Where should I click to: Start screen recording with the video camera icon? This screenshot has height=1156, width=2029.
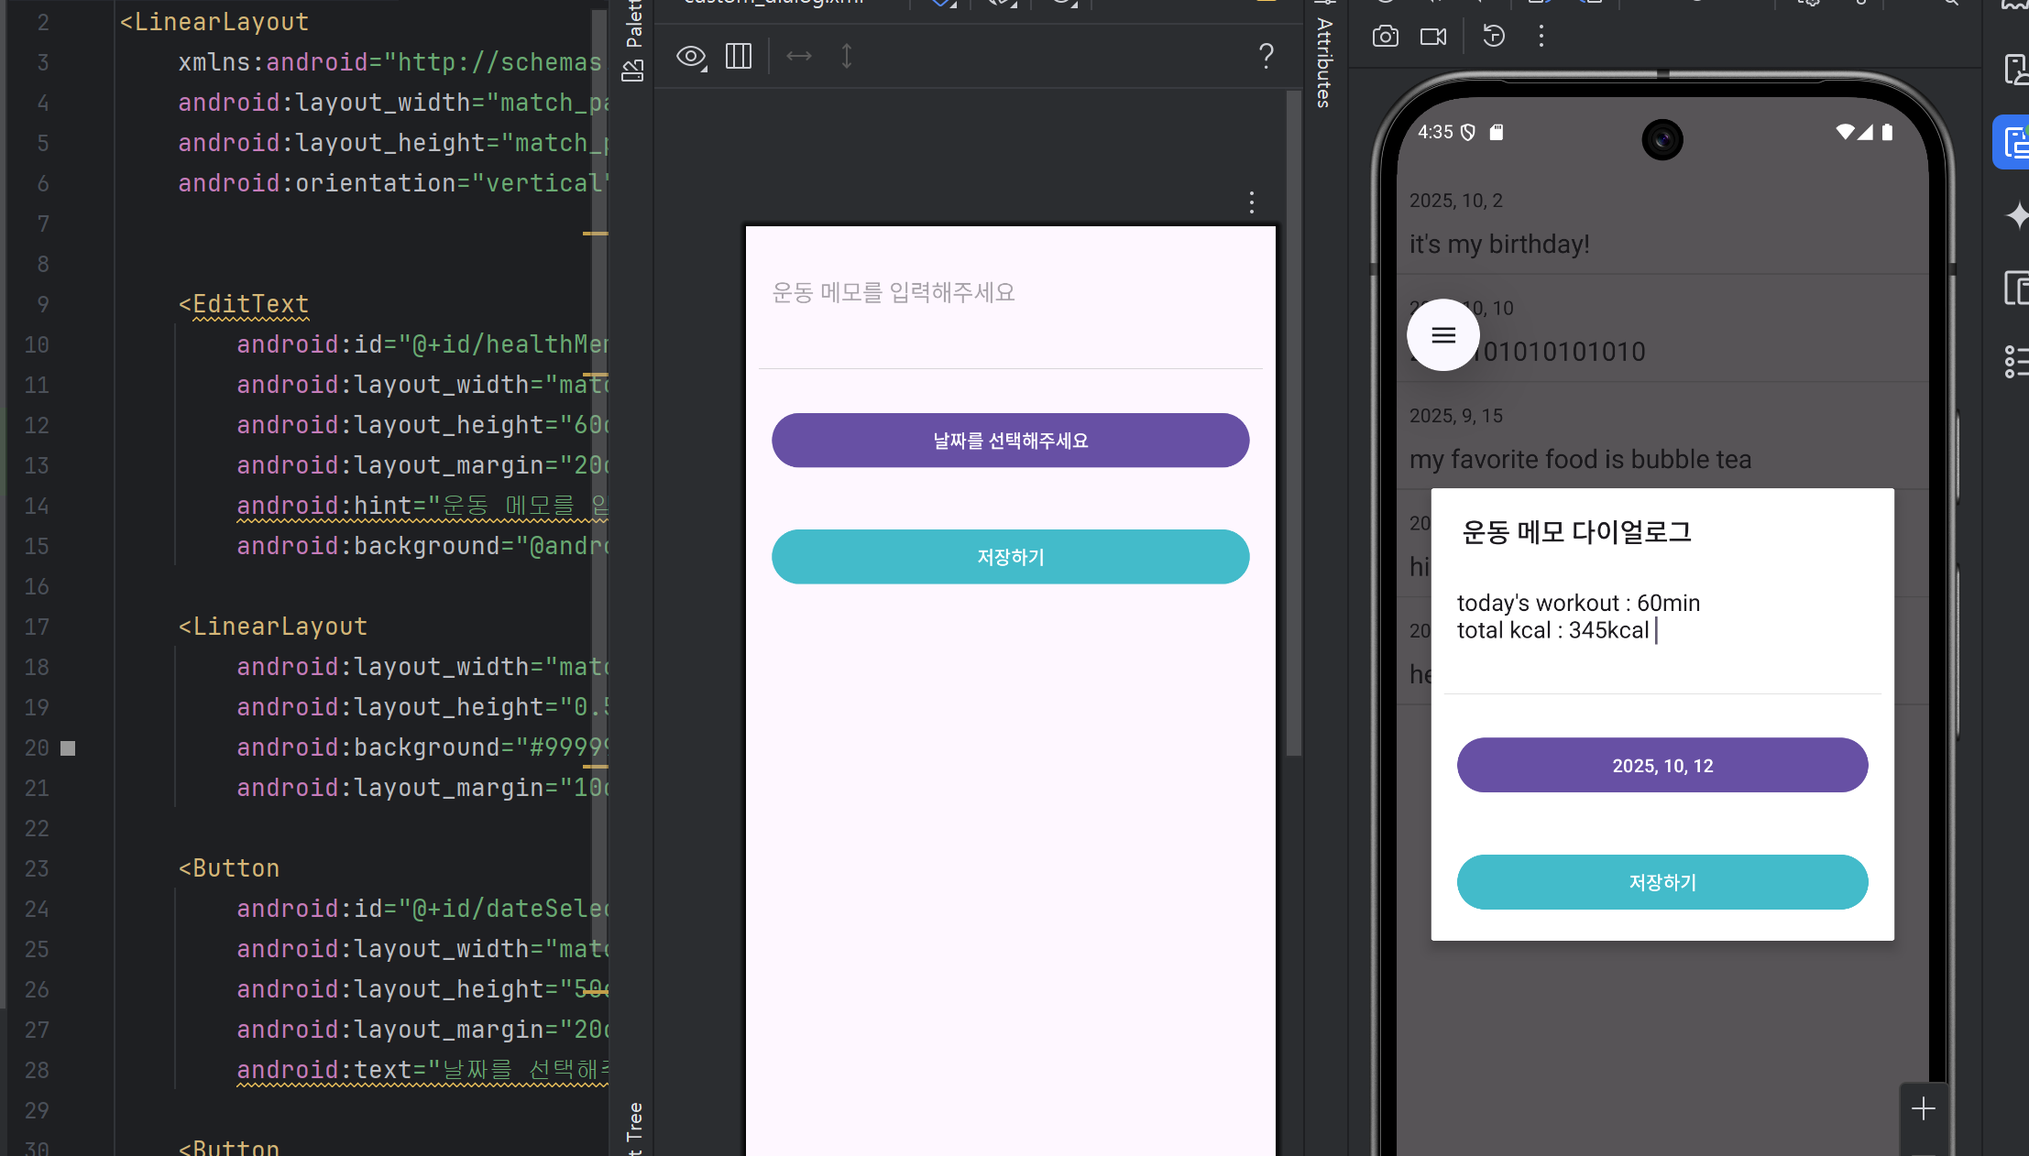(x=1432, y=37)
